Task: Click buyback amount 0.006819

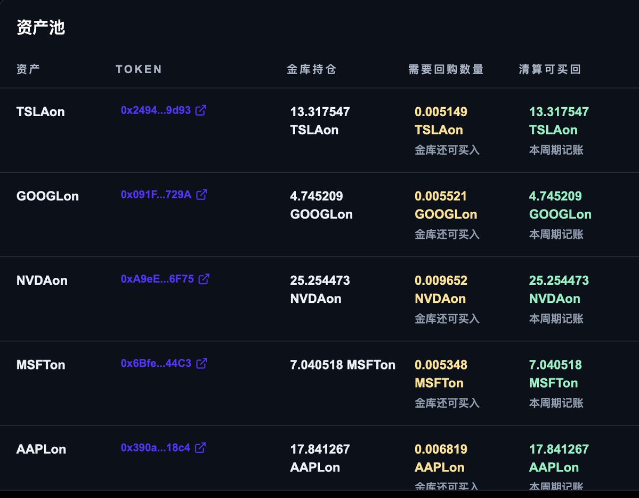Action: tap(441, 449)
